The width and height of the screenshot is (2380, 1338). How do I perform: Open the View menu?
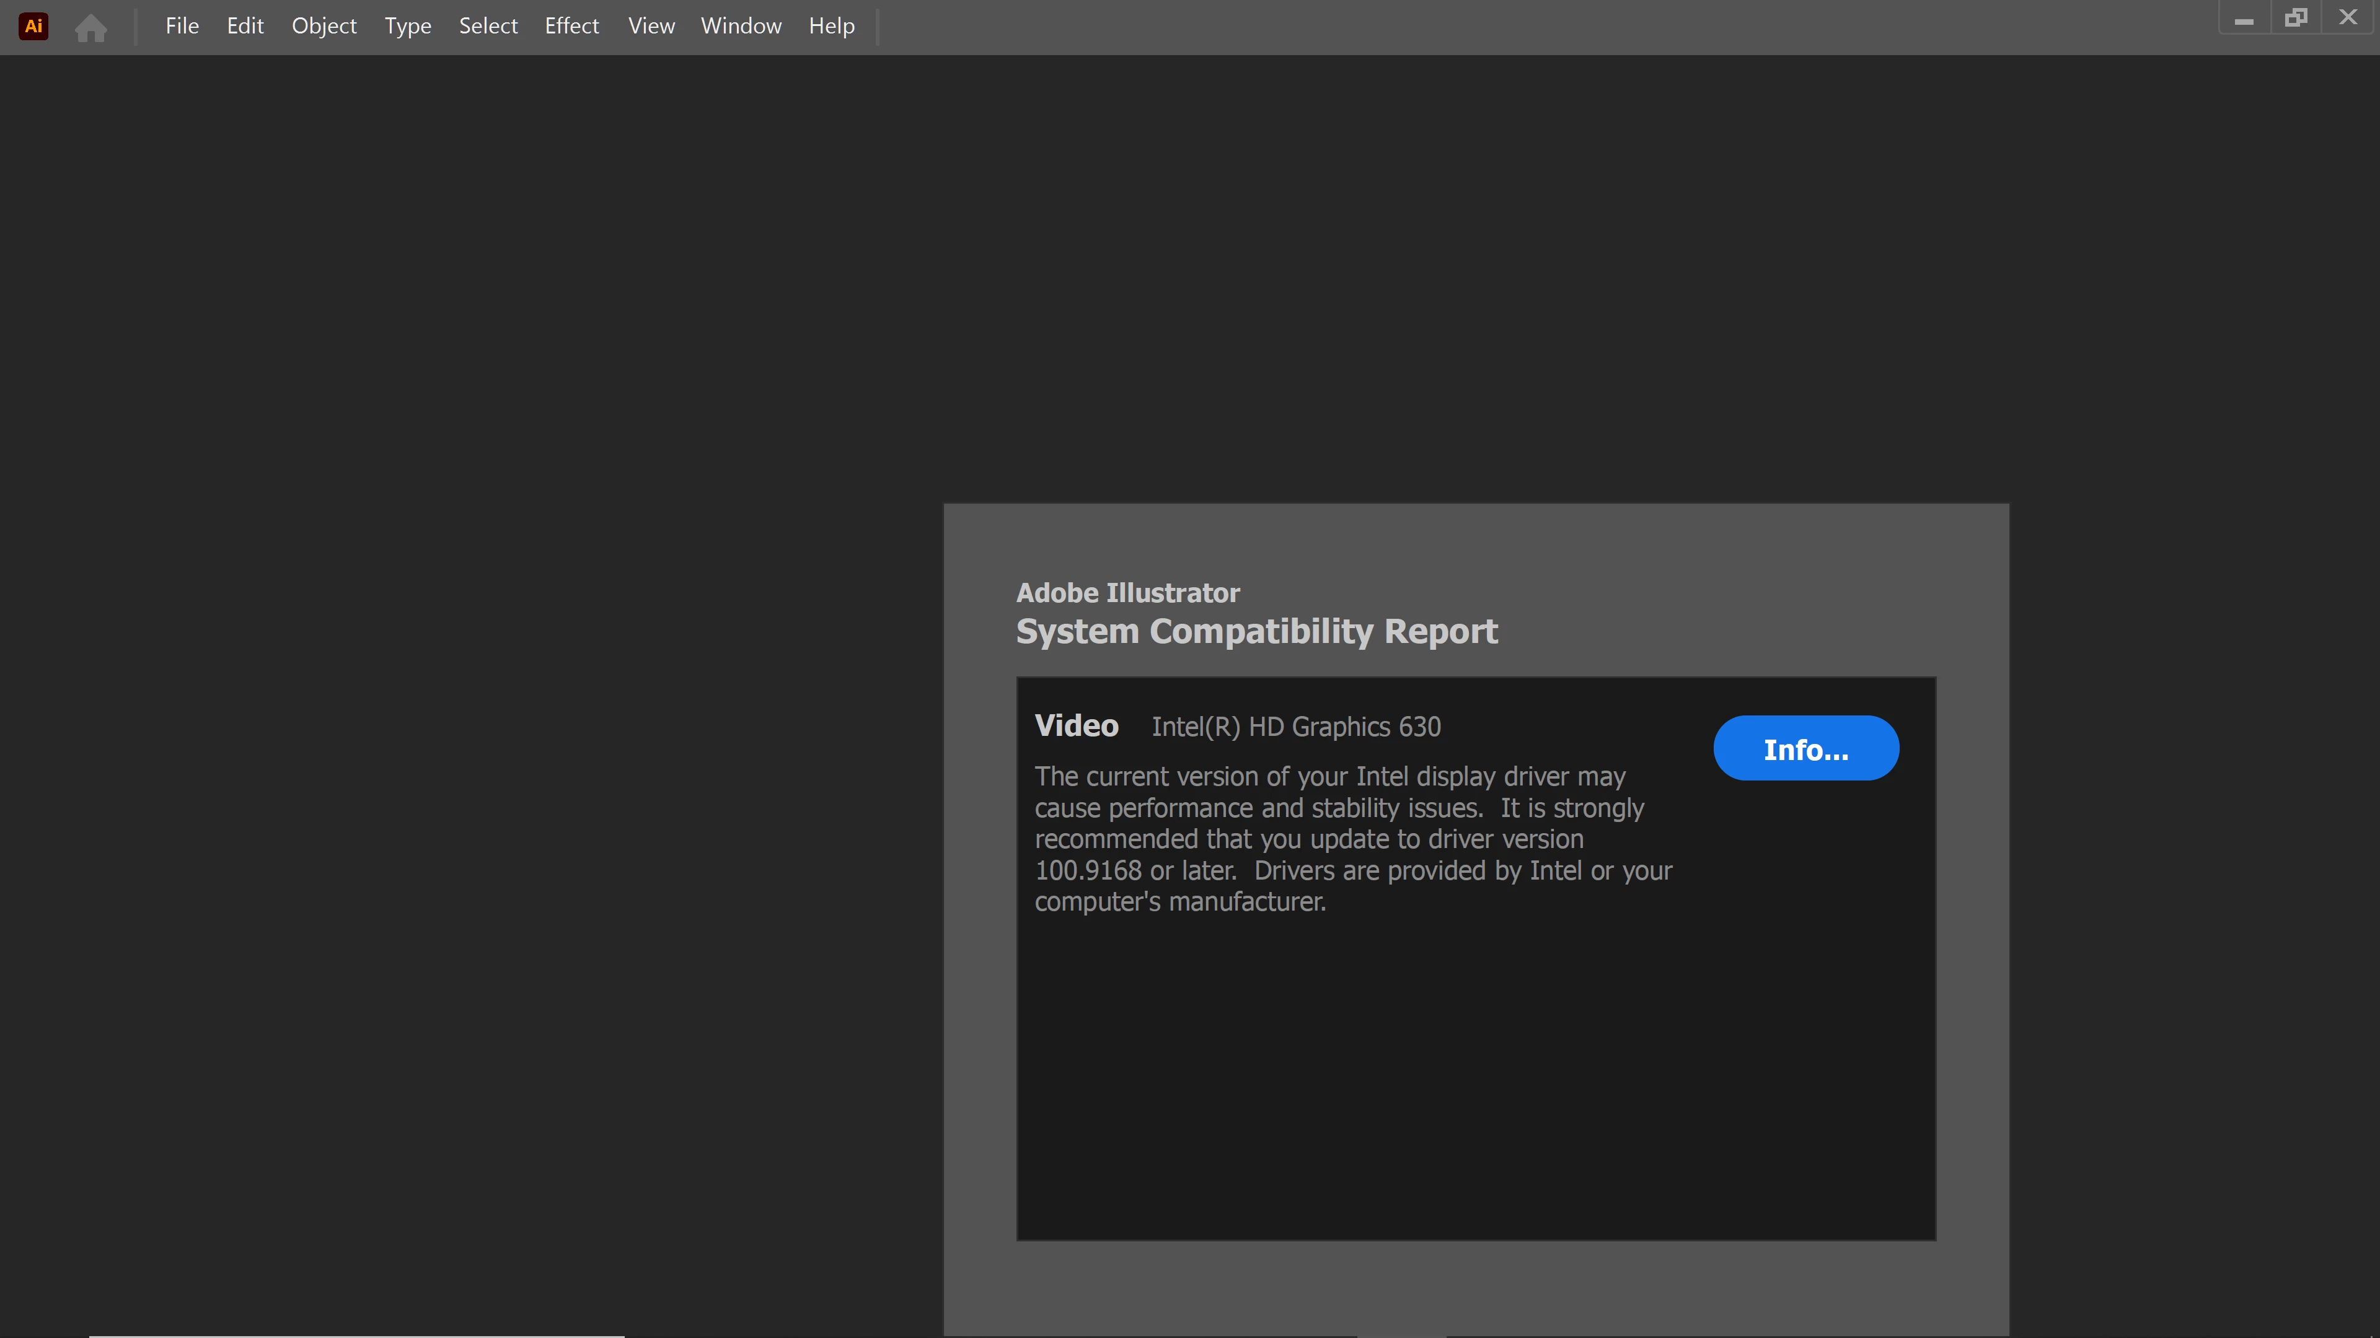[x=650, y=26]
